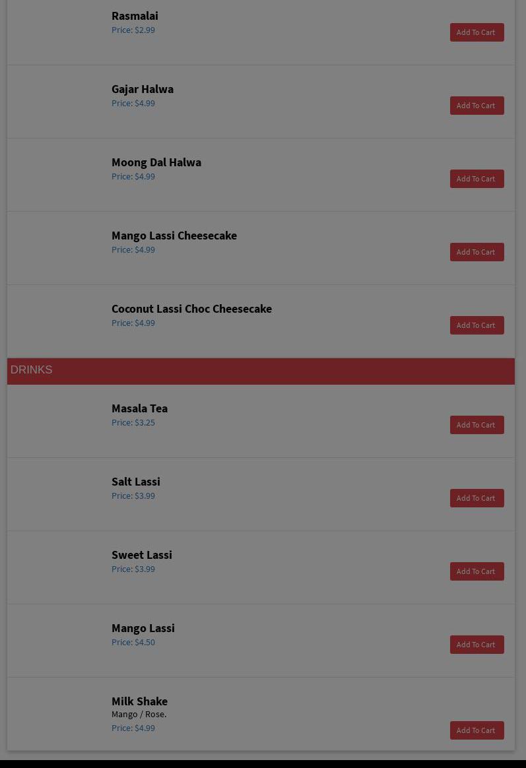526x768 pixels.
Task: Add Milk Shake to cart
Action: 477,730
